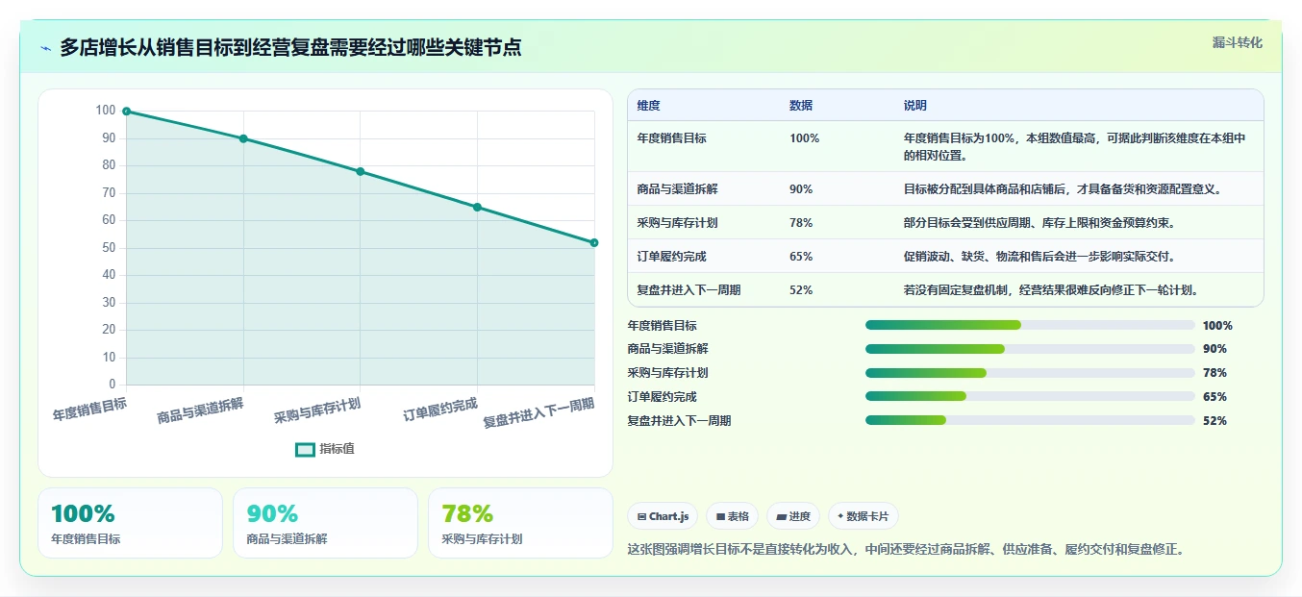Click the 进度 tag
This screenshot has width=1302, height=597.
coord(793,516)
